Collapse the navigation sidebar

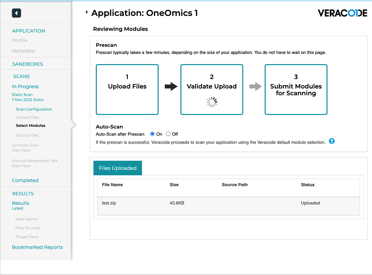tap(16, 13)
